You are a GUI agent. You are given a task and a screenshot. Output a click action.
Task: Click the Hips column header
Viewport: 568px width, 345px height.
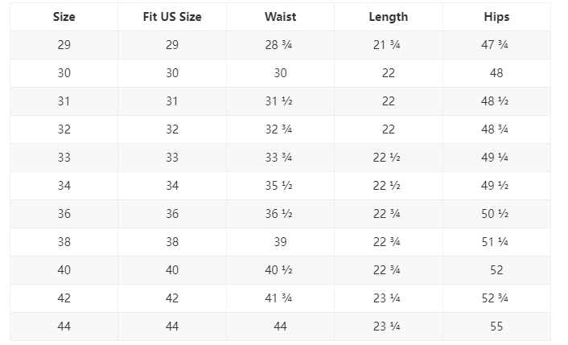[x=496, y=17]
